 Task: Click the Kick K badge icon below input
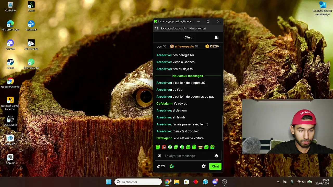(x=172, y=166)
